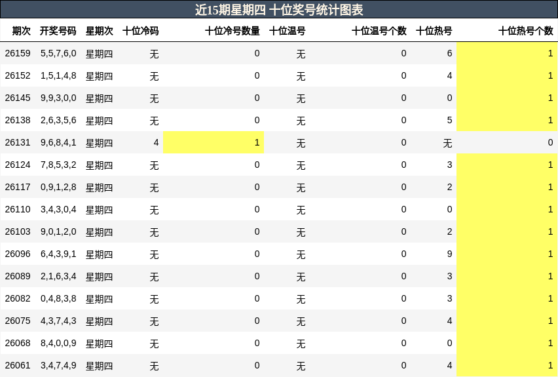Click hot number 无 in row 26131
This screenshot has width=558, height=377.
[447, 143]
